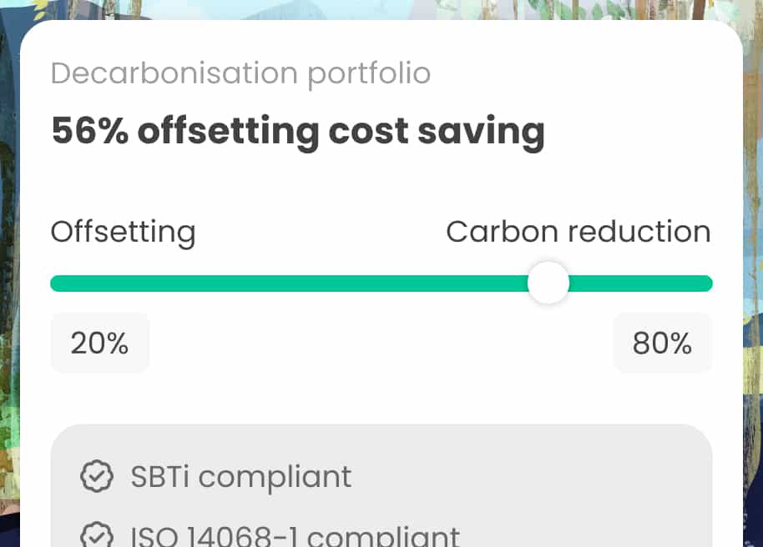The height and width of the screenshot is (547, 763).
Task: Select the Offsetting label
Action: (x=123, y=232)
